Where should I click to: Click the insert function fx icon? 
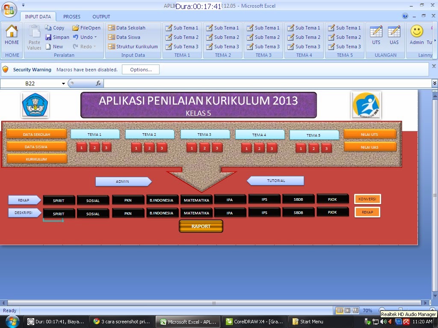coord(98,83)
